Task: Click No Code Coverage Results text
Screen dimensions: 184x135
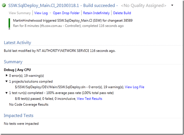Action: pyautogui.click(x=29, y=105)
